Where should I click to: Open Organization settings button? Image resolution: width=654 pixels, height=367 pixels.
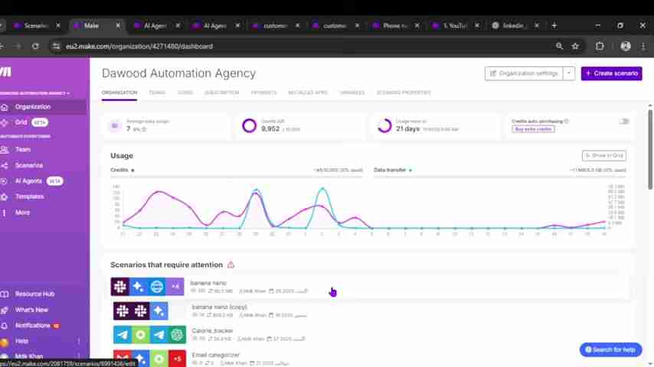[x=524, y=73]
